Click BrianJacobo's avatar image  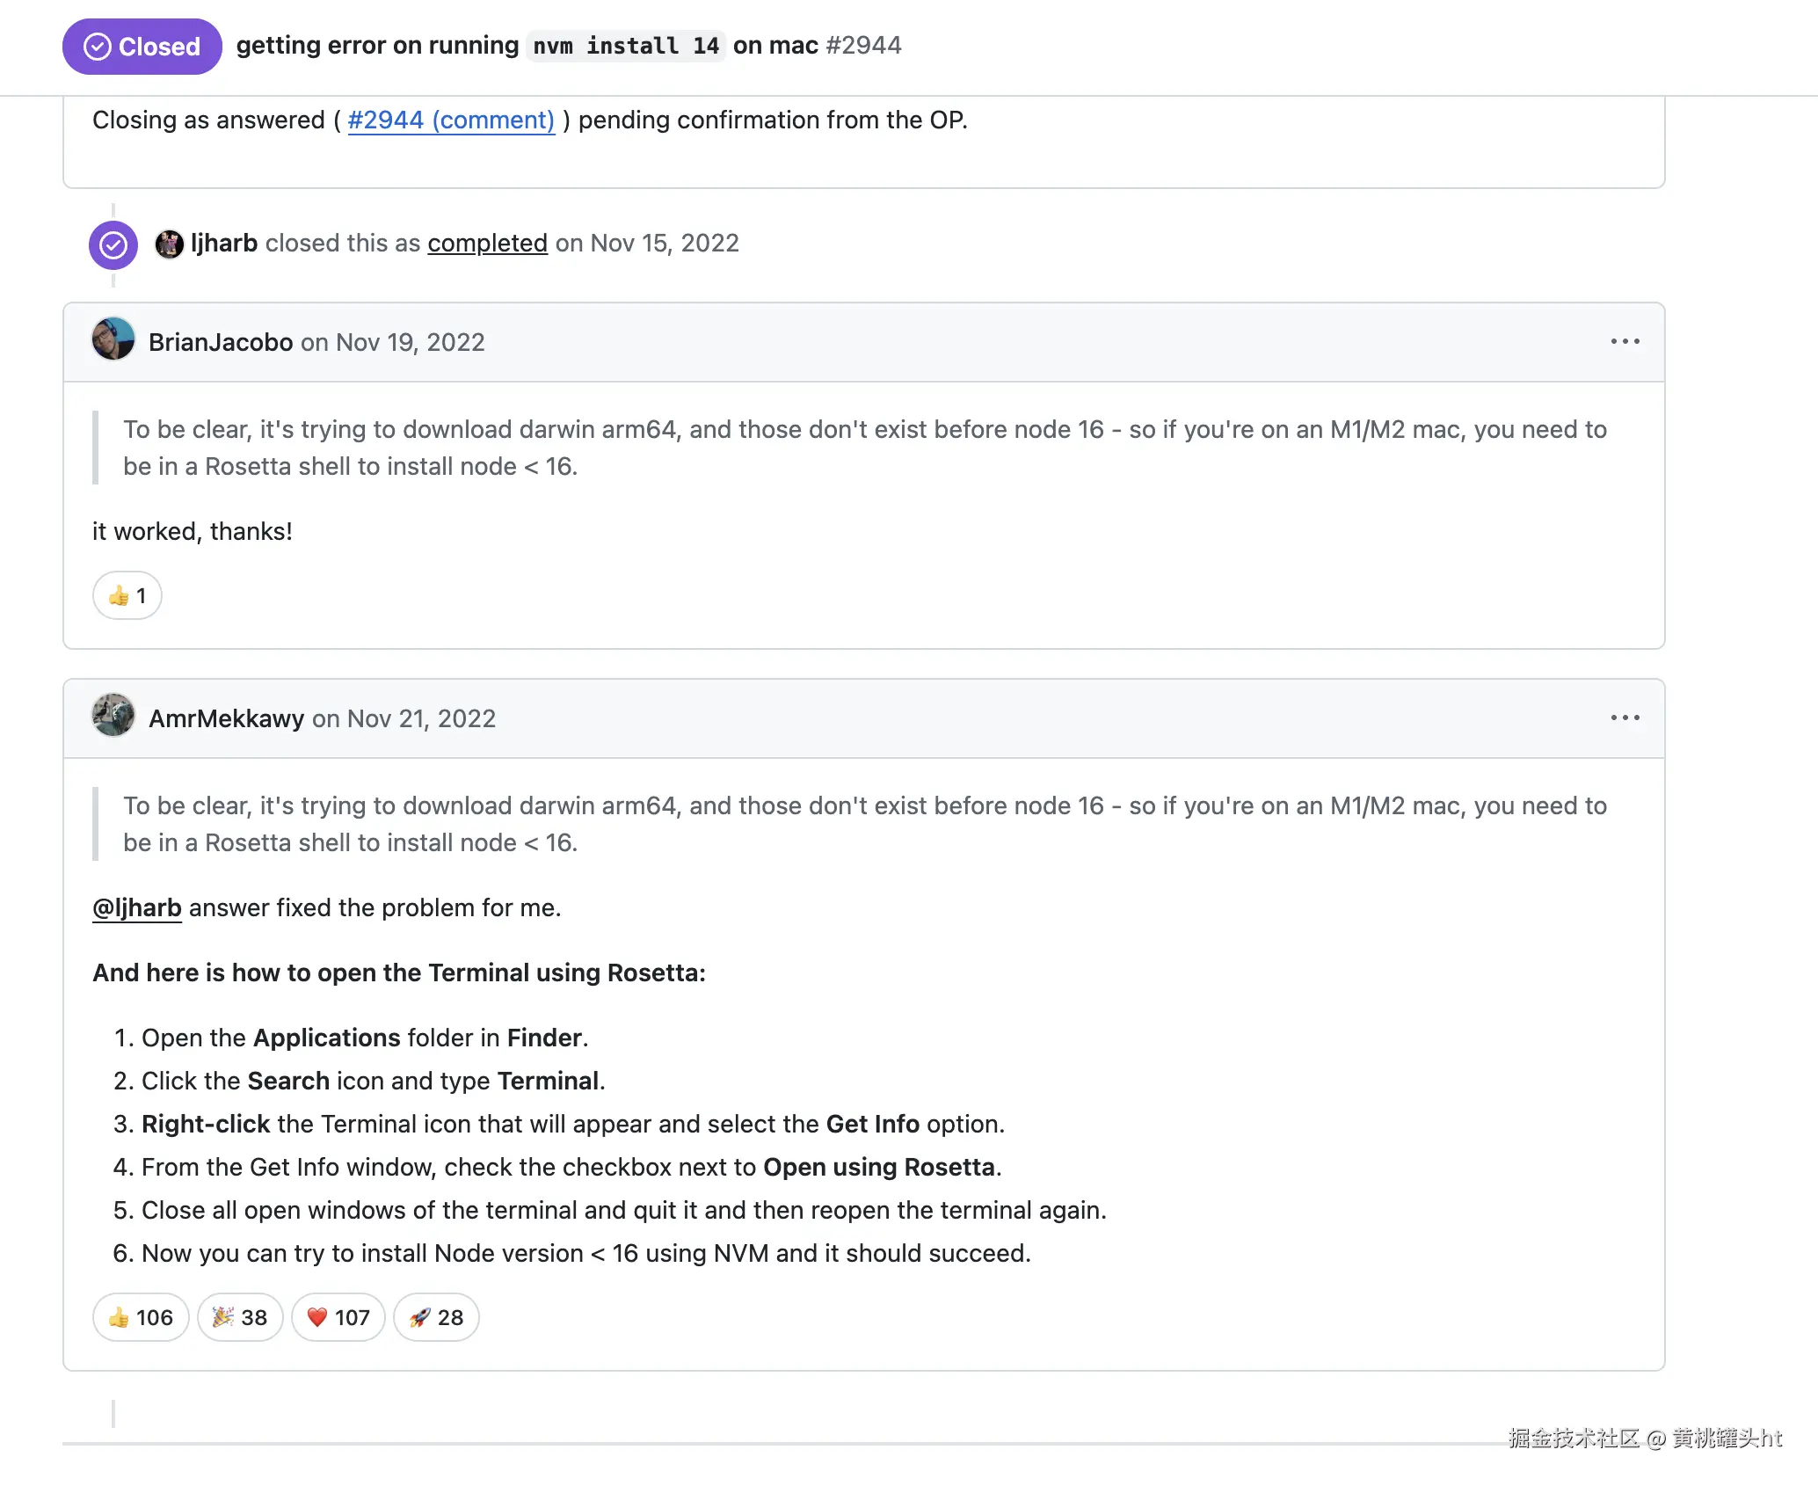pyautogui.click(x=113, y=339)
